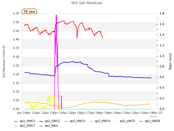
Task: Click the TZ_osu label box
Action: click(29, 11)
